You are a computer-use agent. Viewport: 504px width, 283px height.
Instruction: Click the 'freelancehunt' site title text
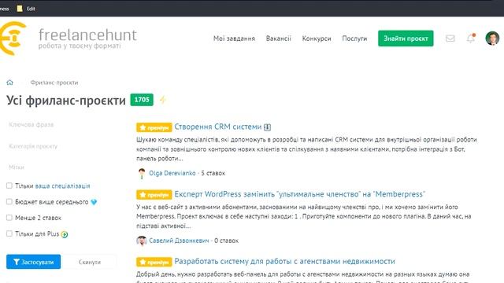(x=87, y=35)
